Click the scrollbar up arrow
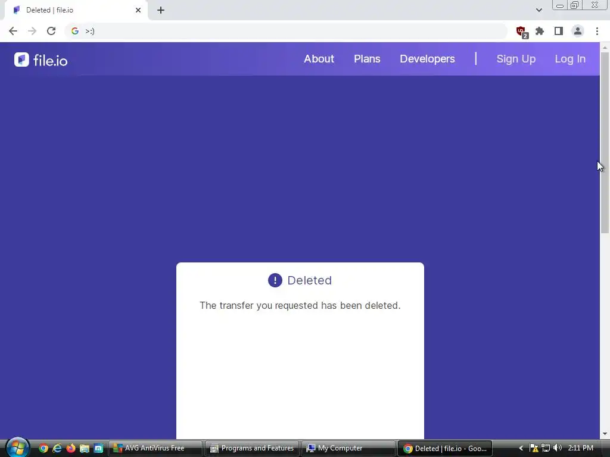The width and height of the screenshot is (610, 457). (605, 47)
